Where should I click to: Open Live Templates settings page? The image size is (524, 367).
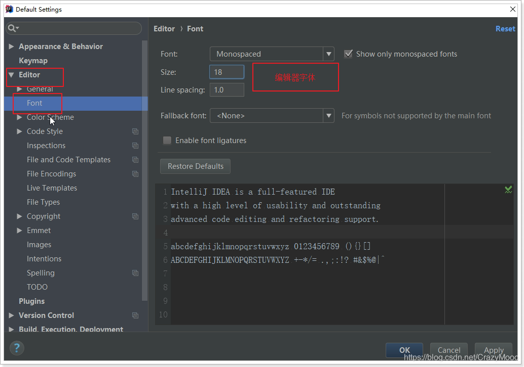[x=52, y=188]
